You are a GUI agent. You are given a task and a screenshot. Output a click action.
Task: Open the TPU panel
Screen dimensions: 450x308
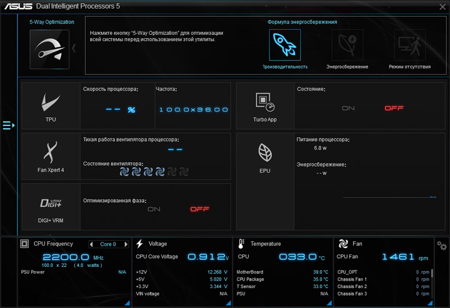coord(51,106)
